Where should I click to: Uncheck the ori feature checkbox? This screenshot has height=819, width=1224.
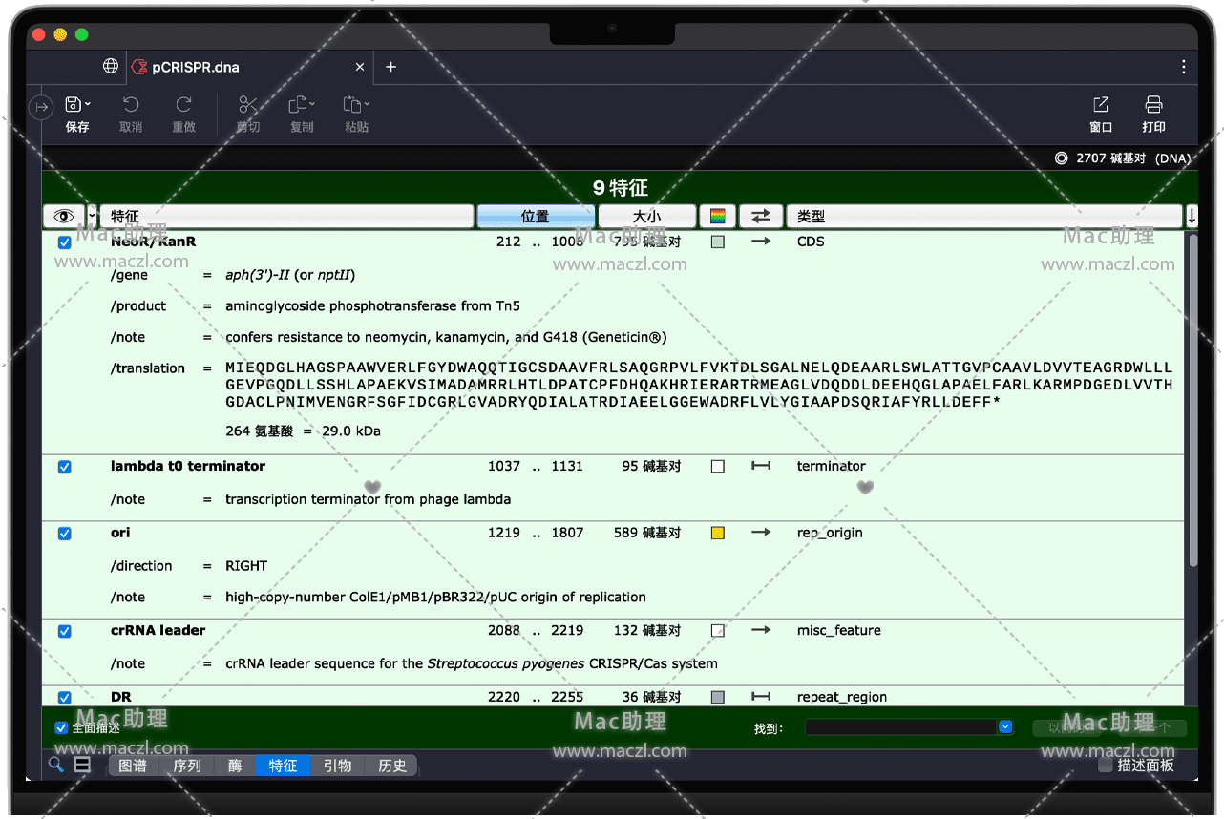click(x=65, y=534)
